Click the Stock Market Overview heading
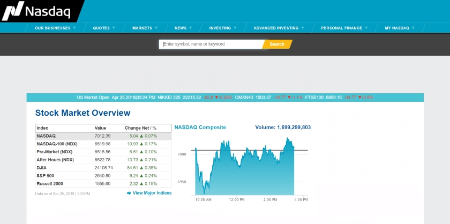Screen dimensions: 450x224 pyautogui.click(x=82, y=113)
